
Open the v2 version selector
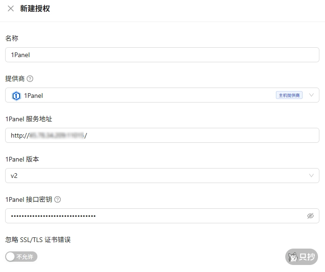159,176
